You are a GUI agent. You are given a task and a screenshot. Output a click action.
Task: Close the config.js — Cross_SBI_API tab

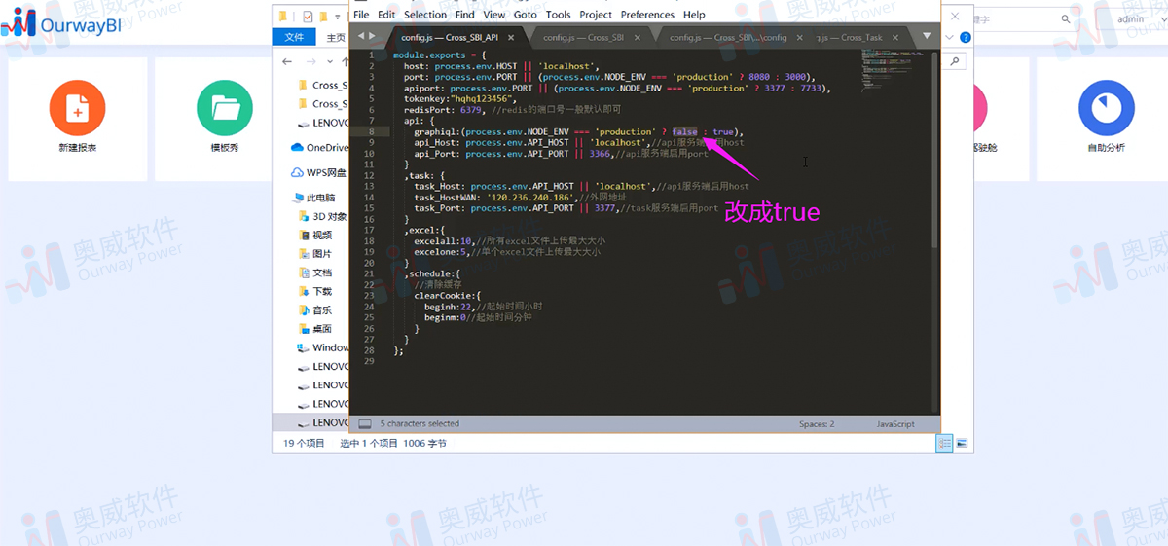[511, 37]
